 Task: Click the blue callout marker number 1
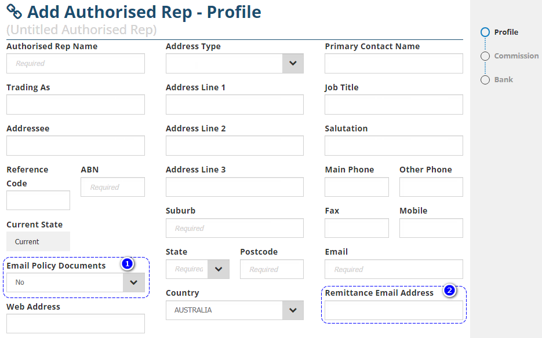pyautogui.click(x=128, y=264)
